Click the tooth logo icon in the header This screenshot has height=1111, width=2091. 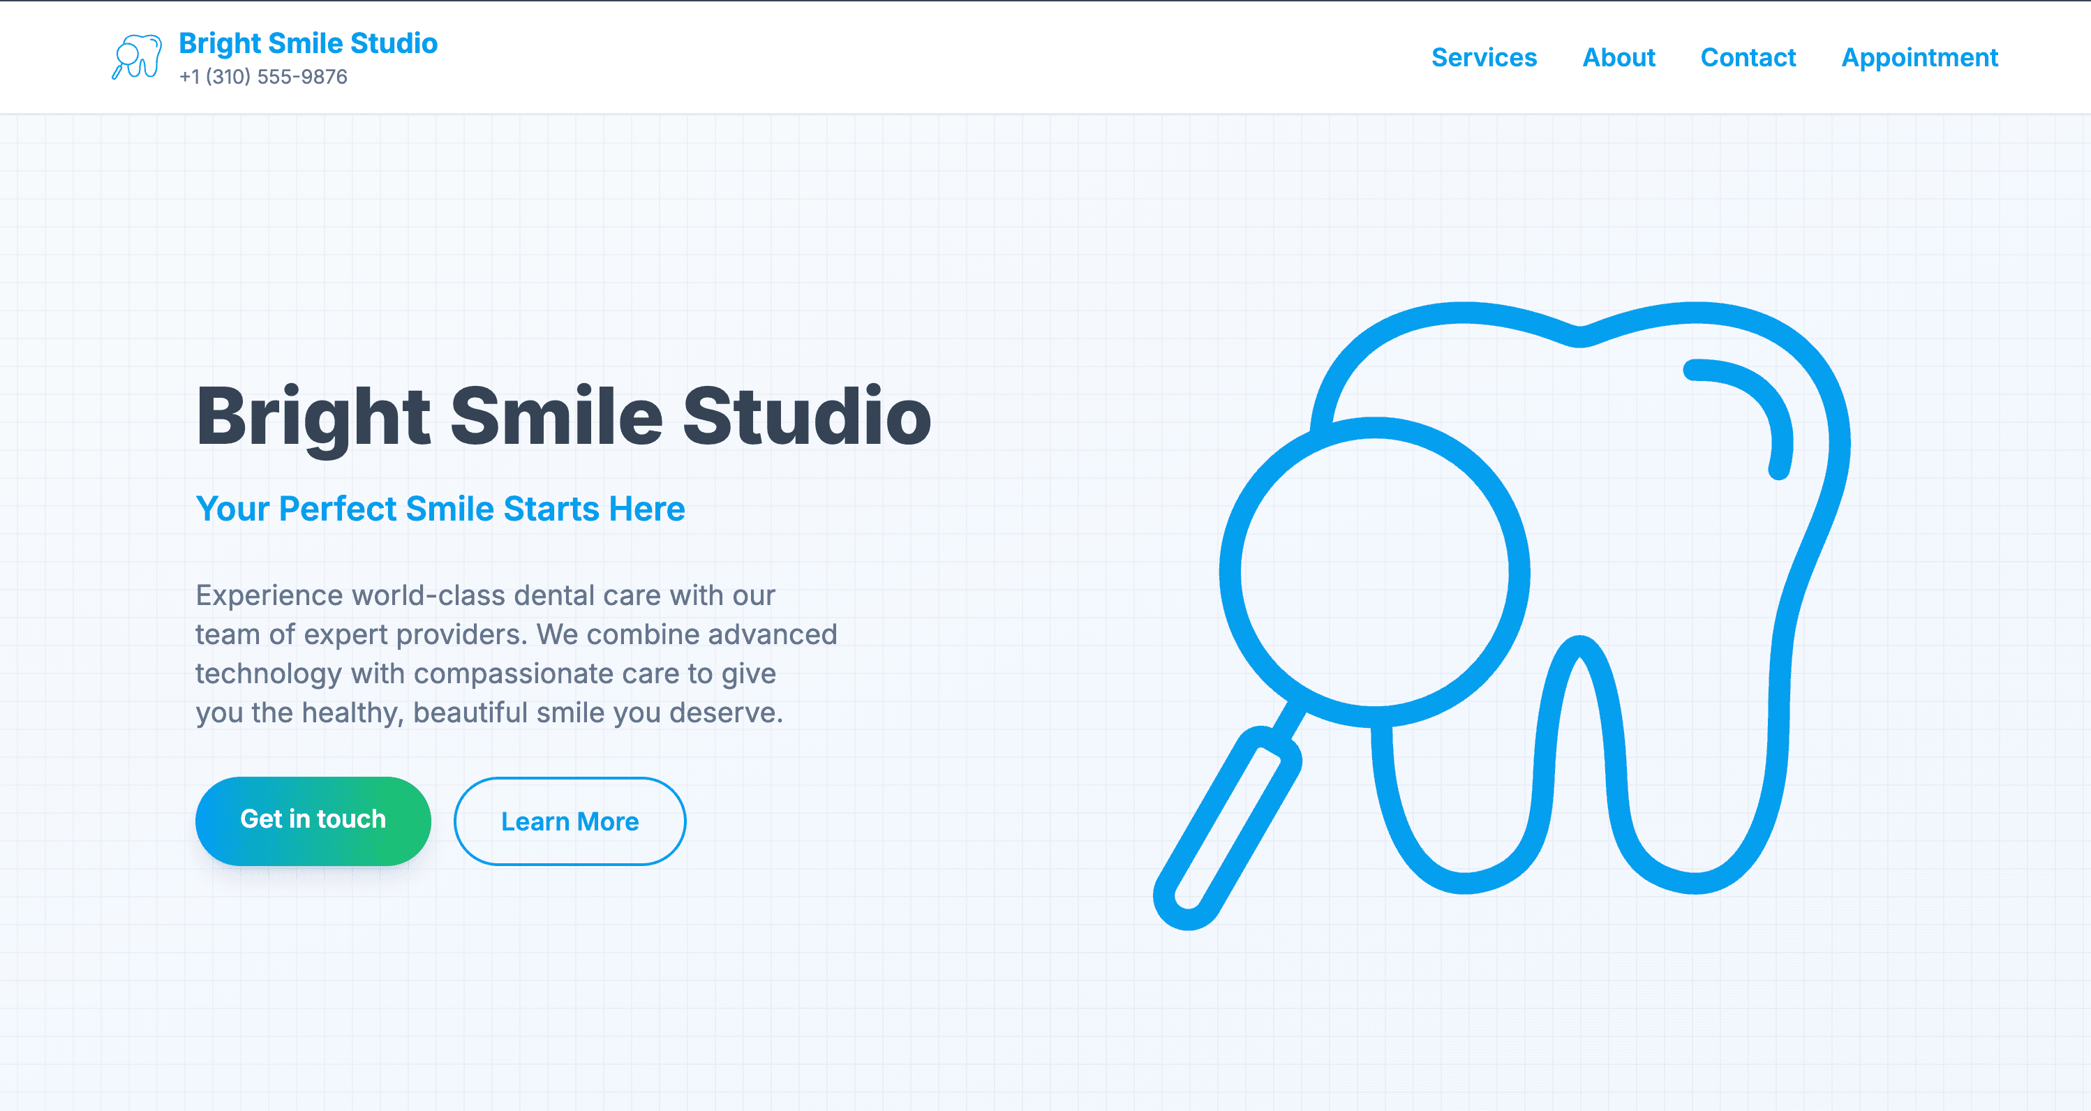pyautogui.click(x=137, y=57)
